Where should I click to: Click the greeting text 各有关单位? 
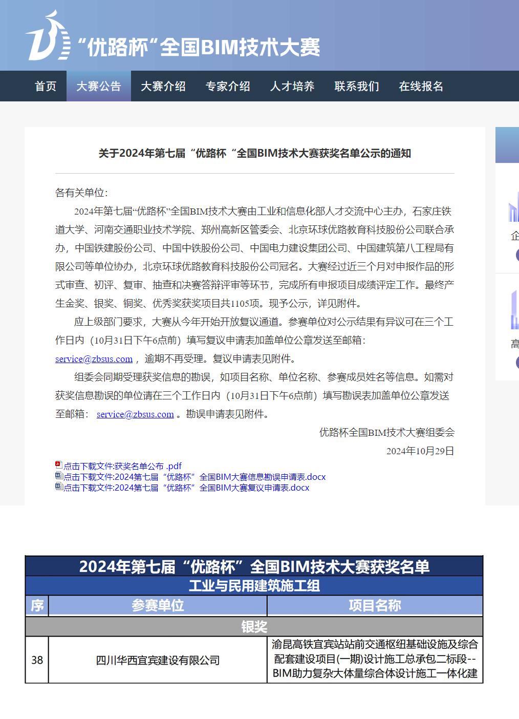tap(81, 193)
